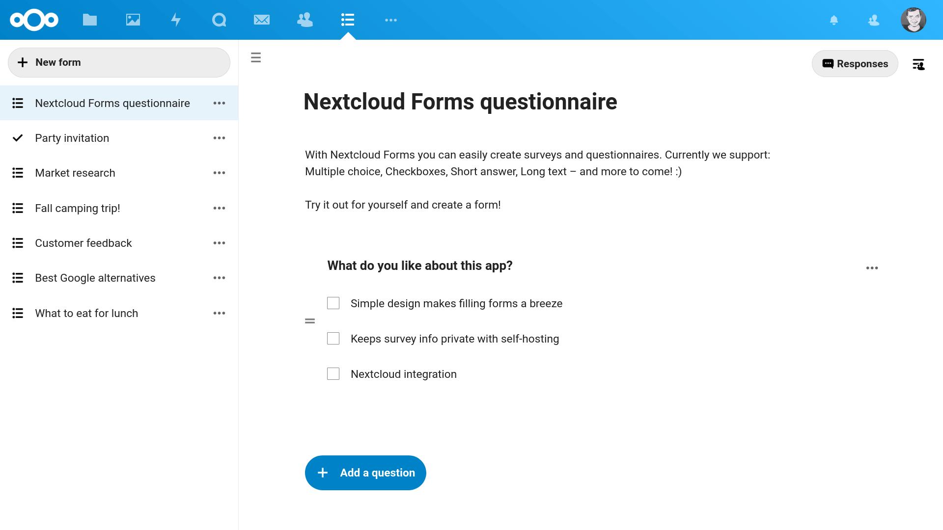The height and width of the screenshot is (530, 943).
Task: Open the Search app icon
Action: (218, 20)
